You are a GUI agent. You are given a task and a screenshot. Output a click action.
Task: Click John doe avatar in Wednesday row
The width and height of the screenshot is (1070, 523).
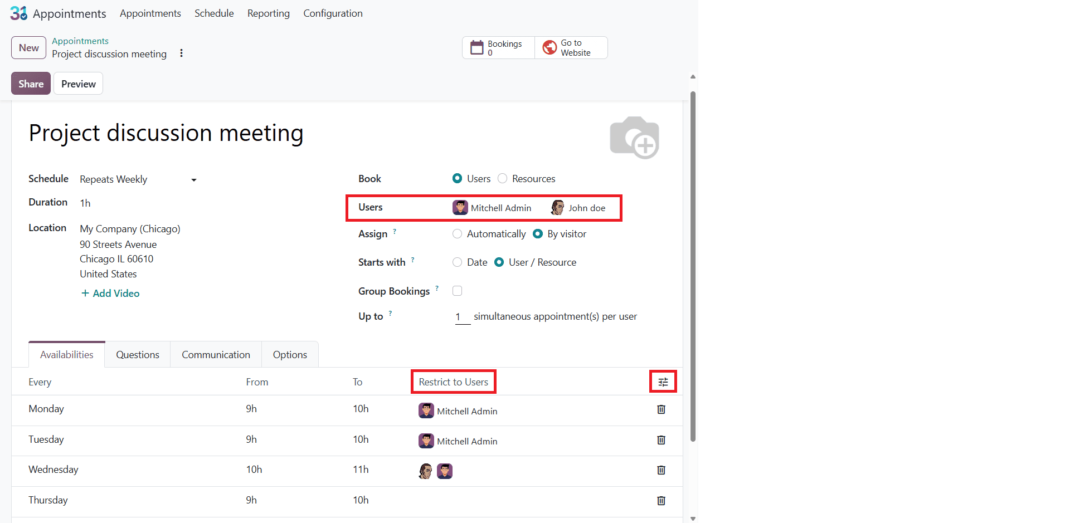click(426, 471)
